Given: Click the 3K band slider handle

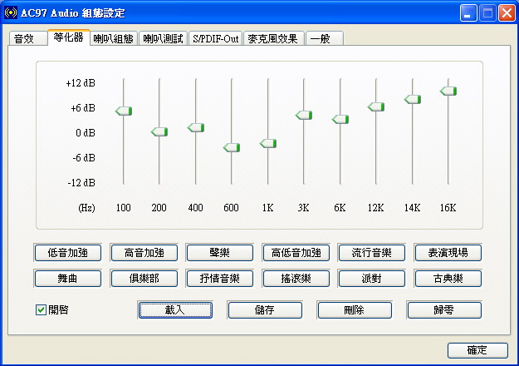Looking at the screenshot, I should [304, 115].
